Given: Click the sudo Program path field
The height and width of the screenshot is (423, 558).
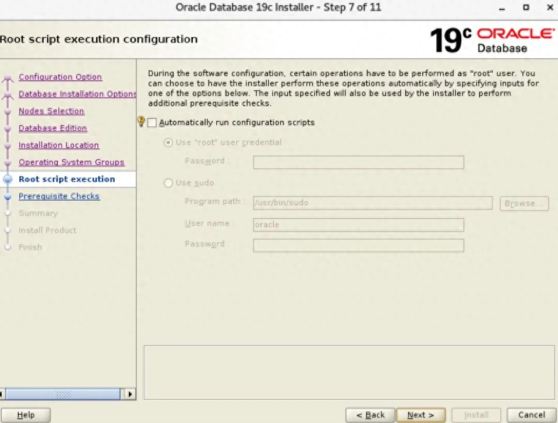Looking at the screenshot, I should pyautogui.click(x=373, y=203).
